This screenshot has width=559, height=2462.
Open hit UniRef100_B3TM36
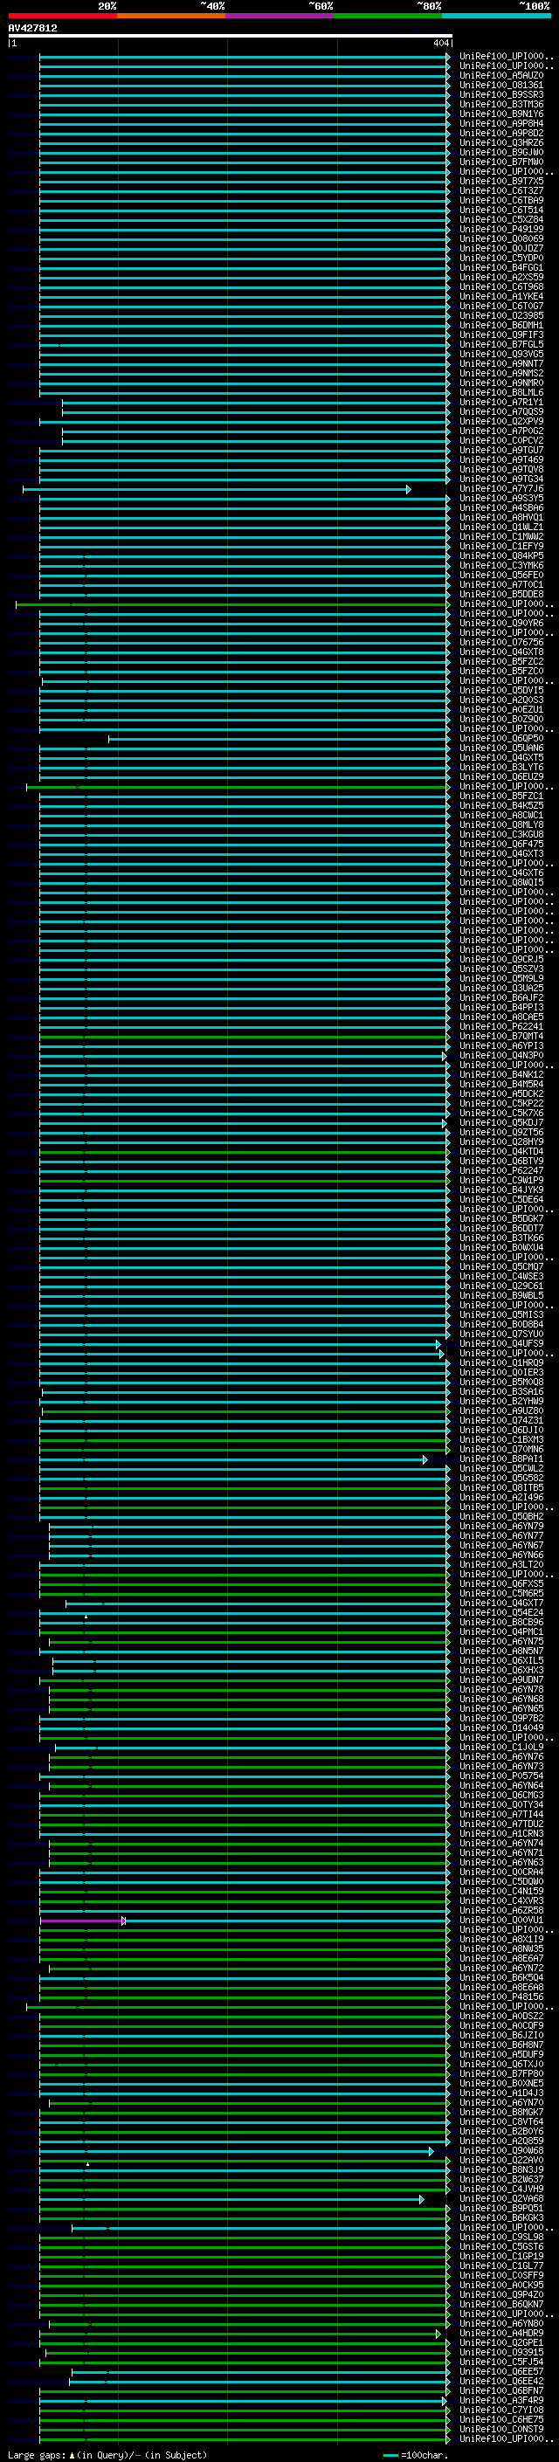(x=501, y=104)
